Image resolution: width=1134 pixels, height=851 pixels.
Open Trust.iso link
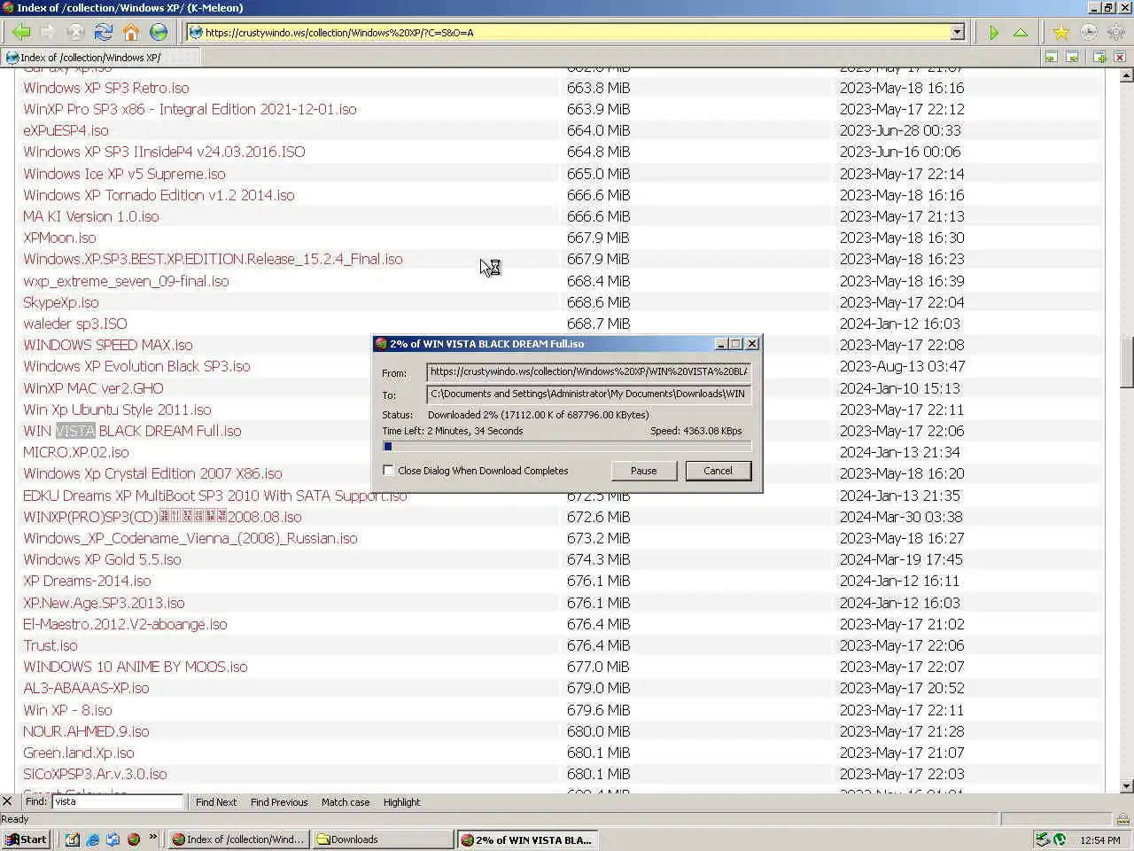point(50,645)
